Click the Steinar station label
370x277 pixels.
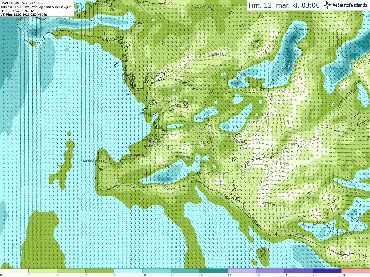click(x=299, y=234)
